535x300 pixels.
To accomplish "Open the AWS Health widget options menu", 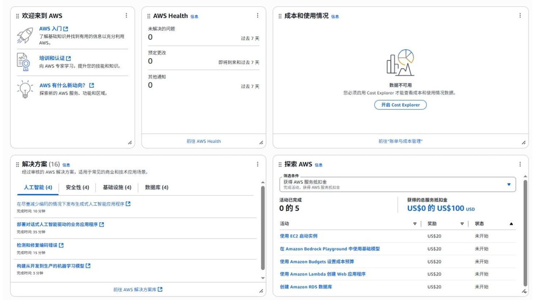I will pos(257,16).
